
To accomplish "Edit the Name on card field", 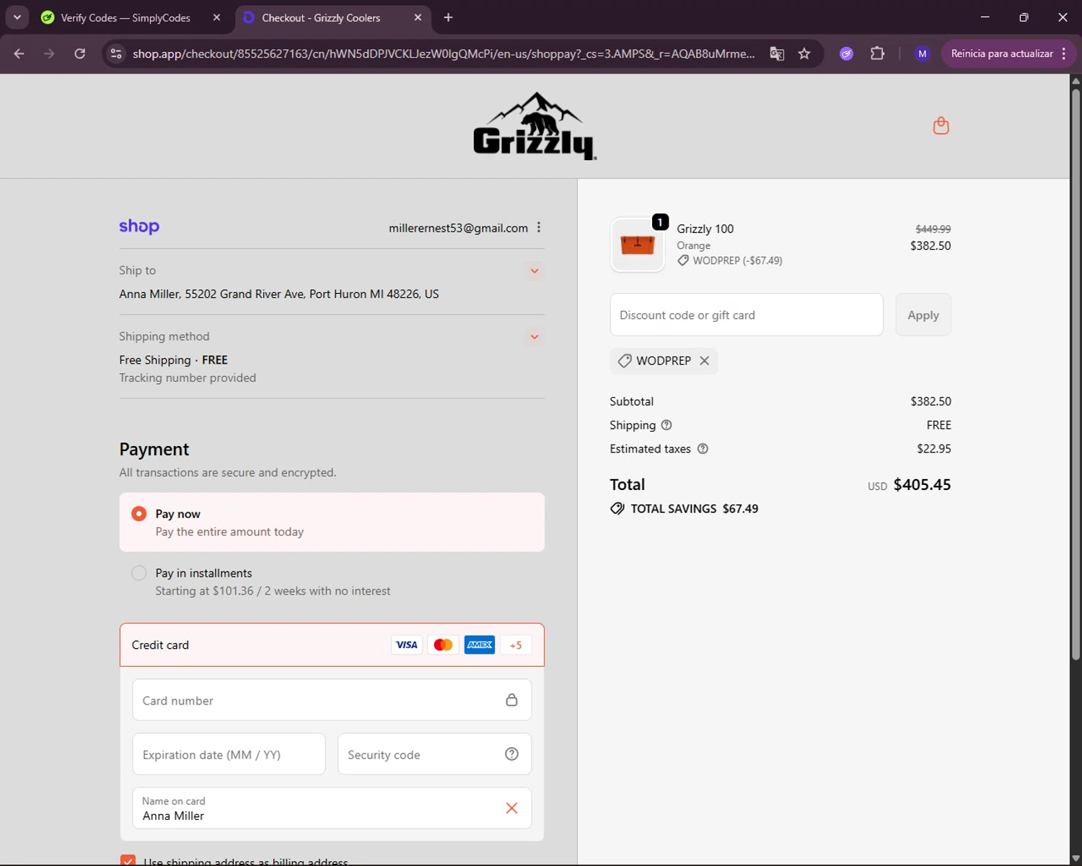I will click(x=332, y=808).
